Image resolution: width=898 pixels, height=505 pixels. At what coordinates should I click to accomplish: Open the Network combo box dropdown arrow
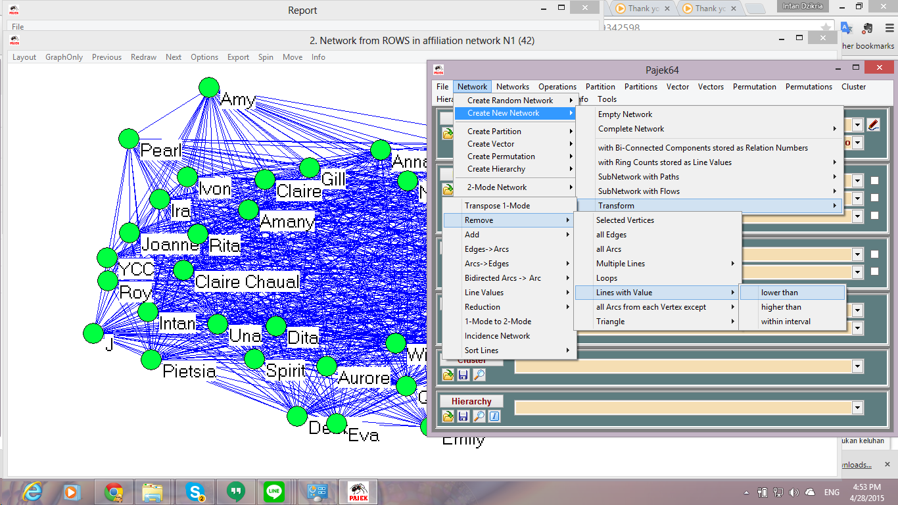click(857, 124)
